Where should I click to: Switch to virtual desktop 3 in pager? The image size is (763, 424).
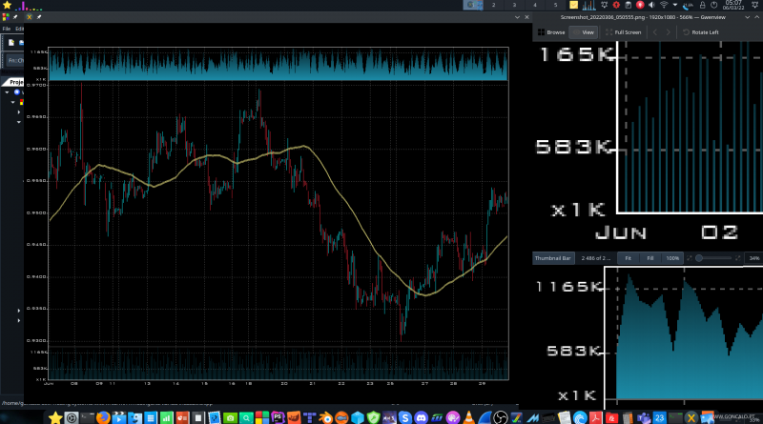pos(513,6)
